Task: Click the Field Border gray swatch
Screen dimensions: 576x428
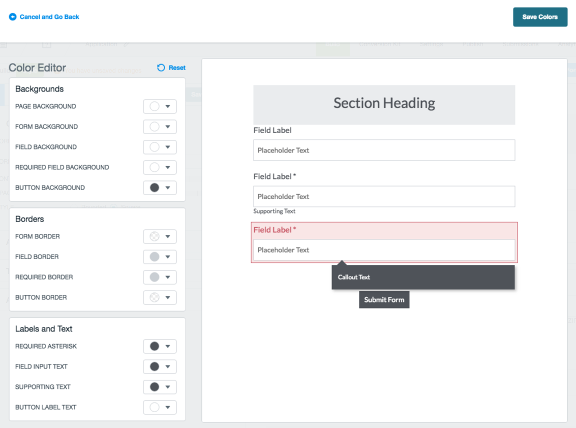Action: click(x=155, y=257)
